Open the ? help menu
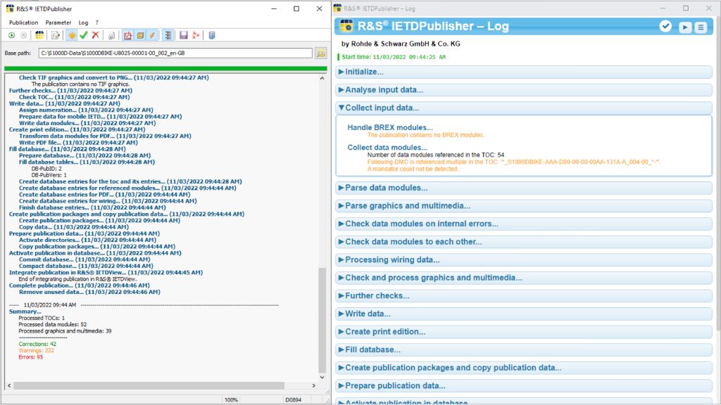The width and height of the screenshot is (721, 405). pyautogui.click(x=97, y=22)
